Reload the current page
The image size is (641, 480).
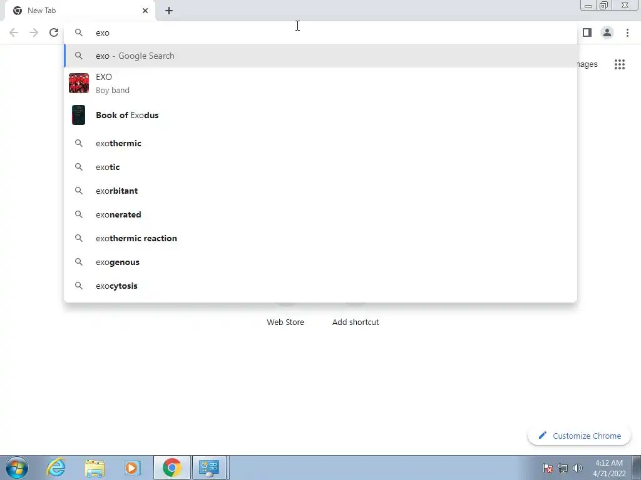click(x=54, y=32)
